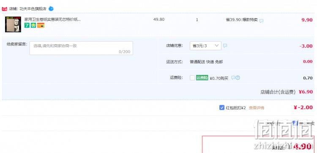Open the toilet paper product thumbnail

(13, 25)
